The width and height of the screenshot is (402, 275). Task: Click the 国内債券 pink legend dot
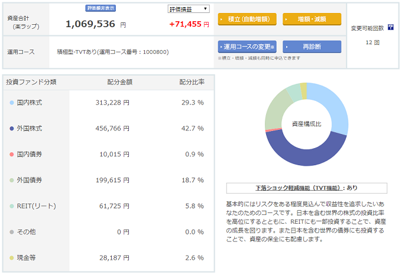(12, 154)
